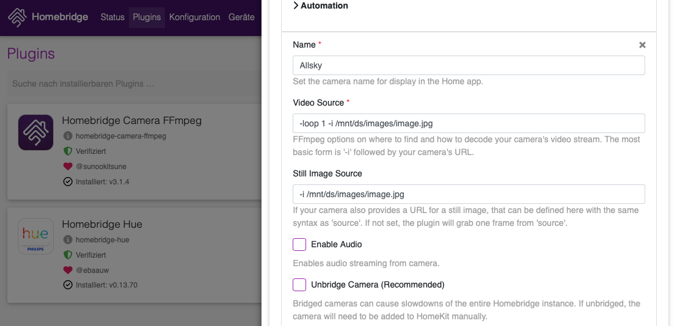Click heart icon beside @ebaauw
The width and height of the screenshot is (677, 326).
(68, 270)
